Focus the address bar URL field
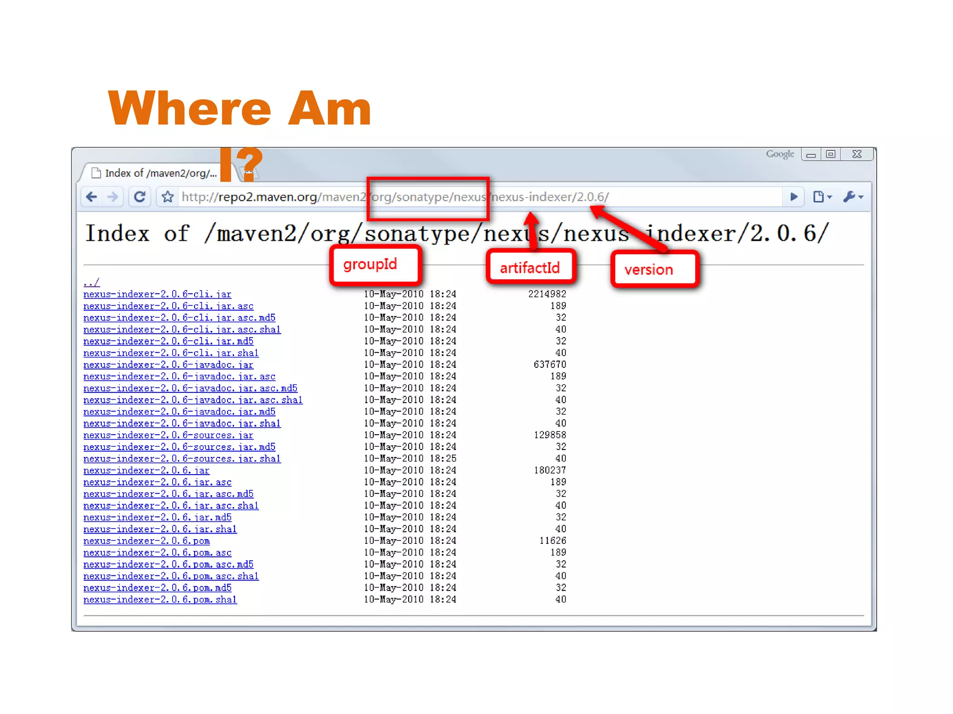Image resolution: width=953 pixels, height=714 pixels. coord(479,197)
